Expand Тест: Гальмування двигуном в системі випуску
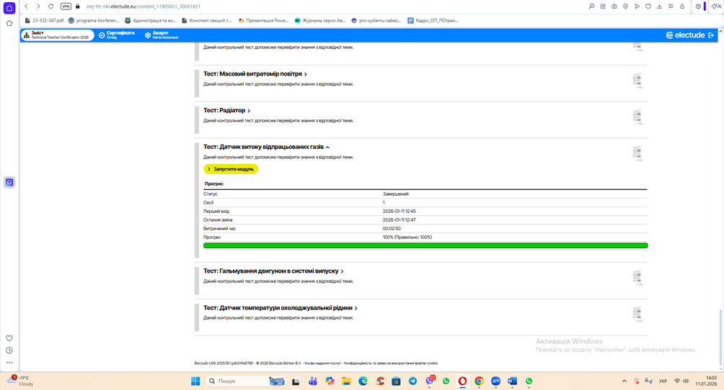This screenshot has width=724, height=390. pyautogui.click(x=273, y=271)
